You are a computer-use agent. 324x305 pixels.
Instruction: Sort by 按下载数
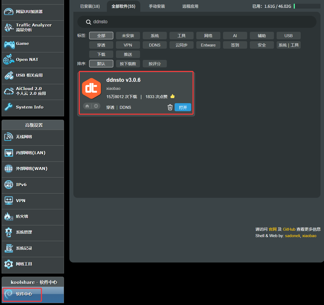[x=128, y=64]
